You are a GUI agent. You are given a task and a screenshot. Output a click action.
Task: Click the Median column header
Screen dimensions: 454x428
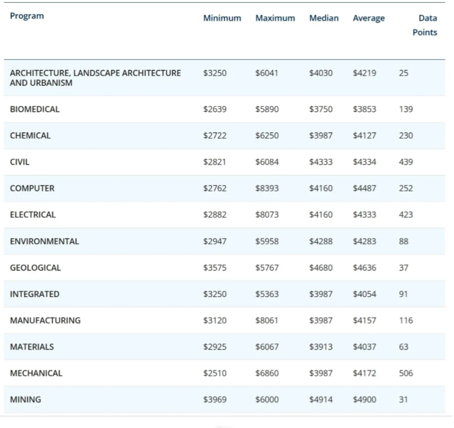point(324,19)
